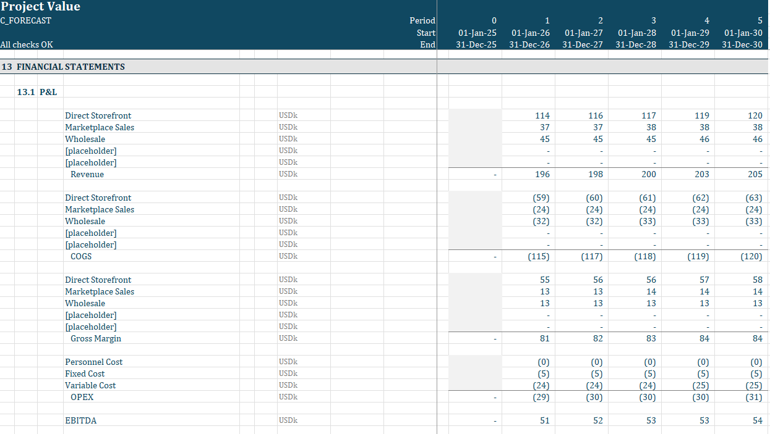Select the first [placeholder] revenue row
The height and width of the screenshot is (434, 770).
[x=91, y=151]
